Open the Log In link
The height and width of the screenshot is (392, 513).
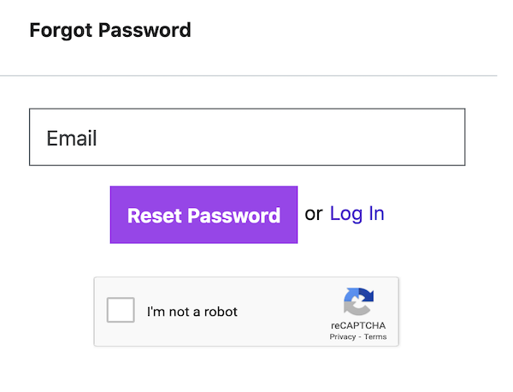point(357,214)
